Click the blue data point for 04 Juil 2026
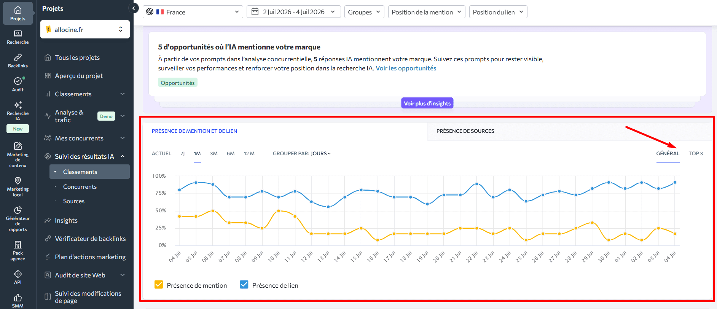 click(x=675, y=182)
